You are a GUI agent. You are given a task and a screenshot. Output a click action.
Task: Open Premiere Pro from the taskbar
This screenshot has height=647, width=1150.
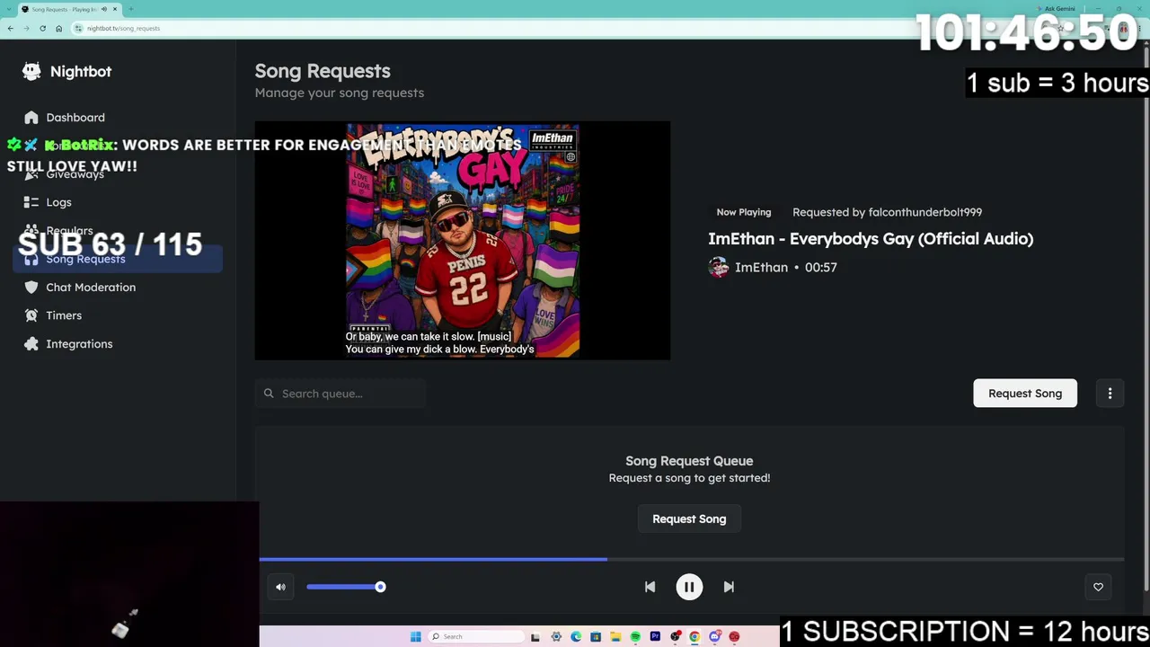click(x=655, y=637)
